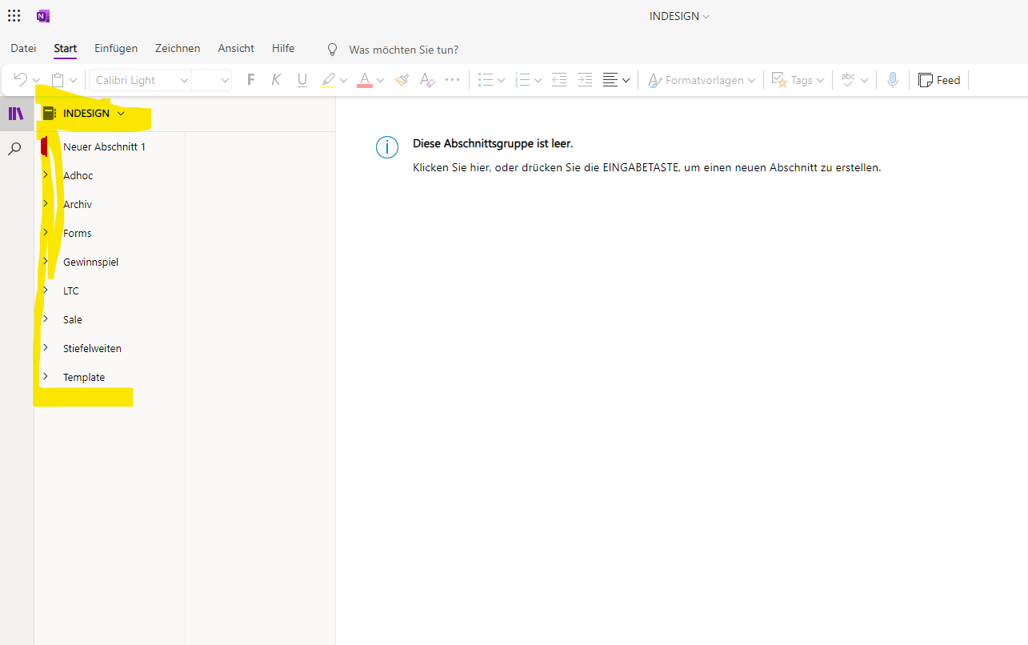Expand the Archiv section group chevron

pyautogui.click(x=46, y=203)
